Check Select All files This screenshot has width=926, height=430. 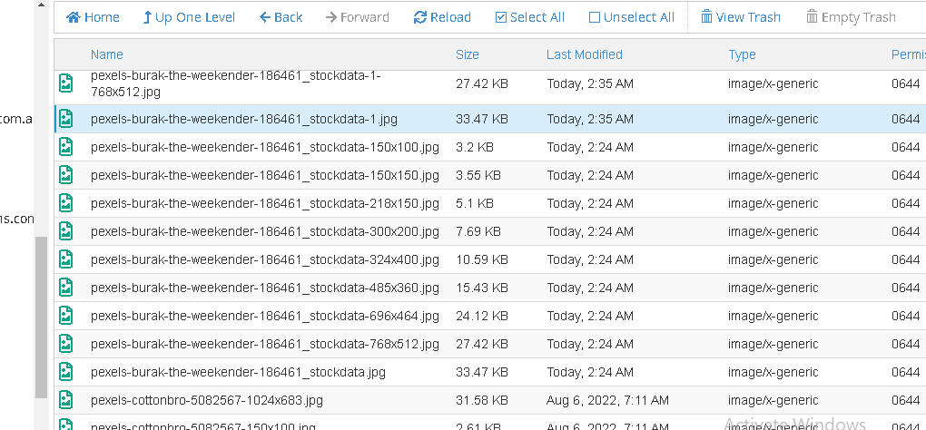click(530, 18)
